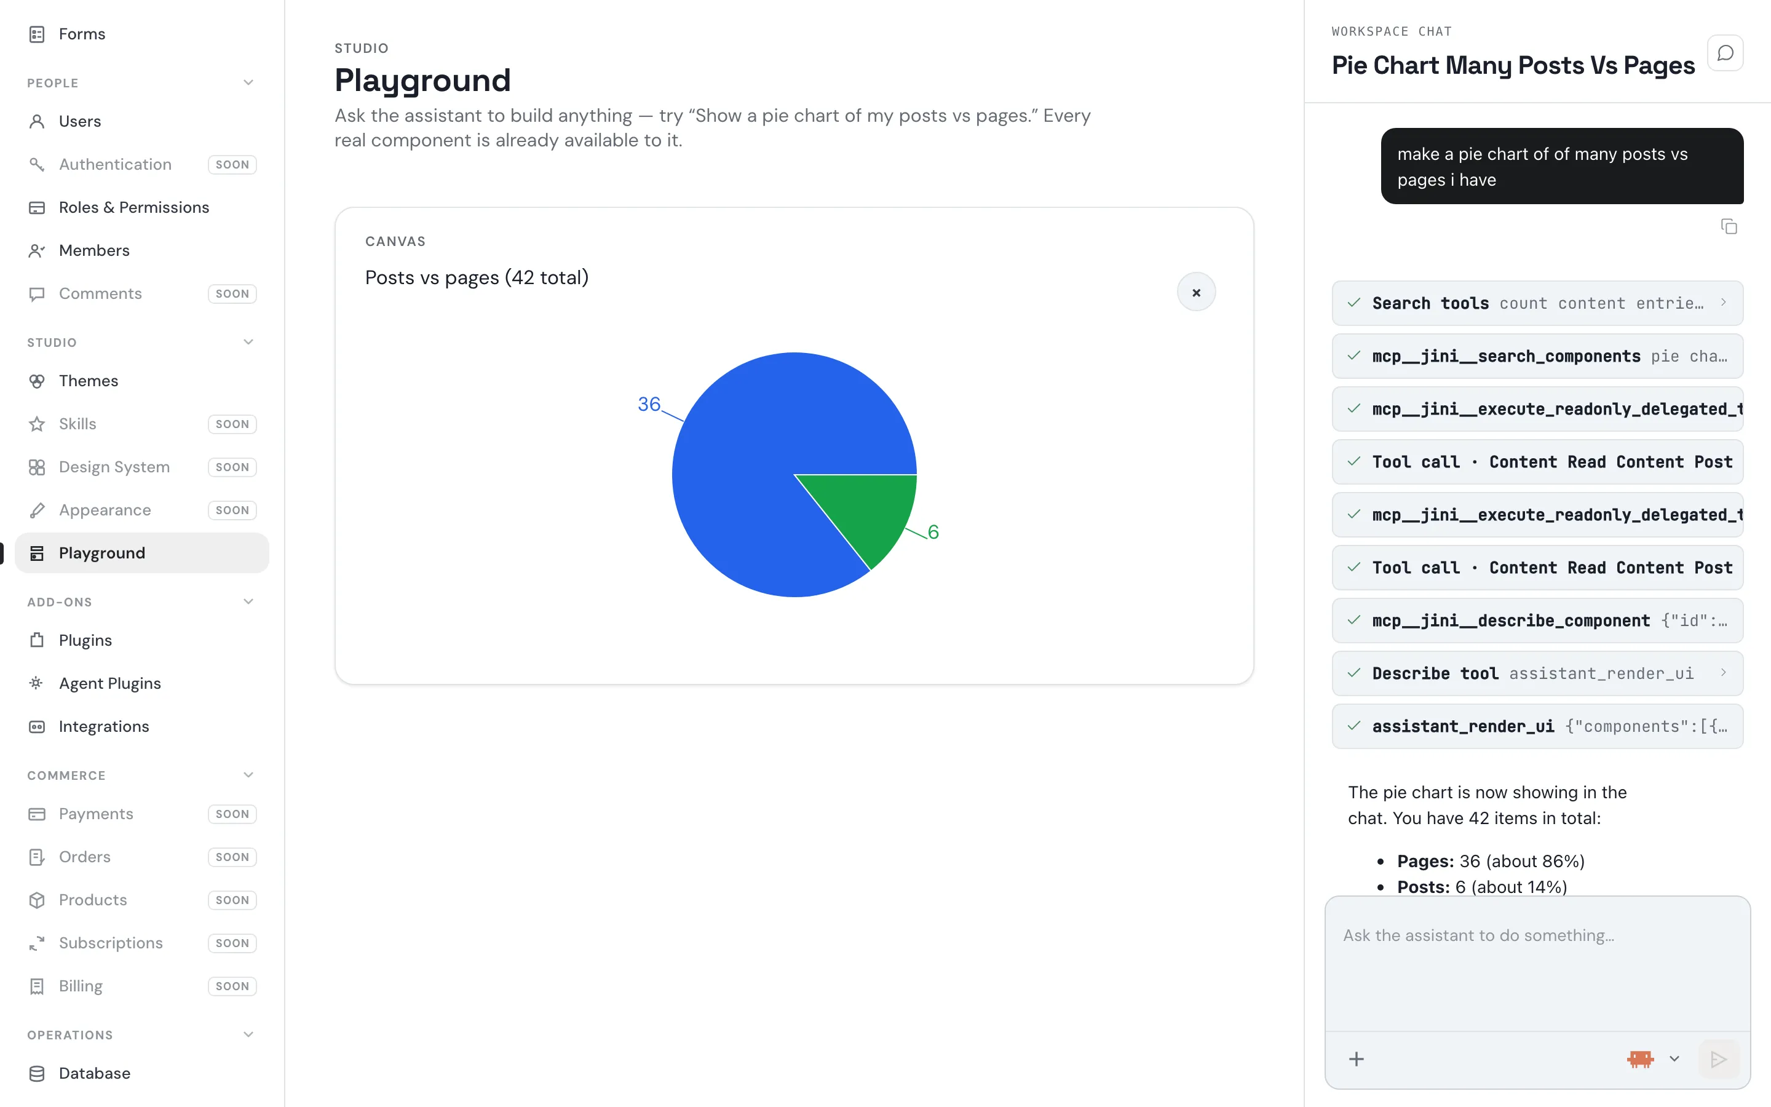Screen dimensions: 1771x1107
Task: Collapse the PEOPLE section chevron
Action: [x=248, y=83]
